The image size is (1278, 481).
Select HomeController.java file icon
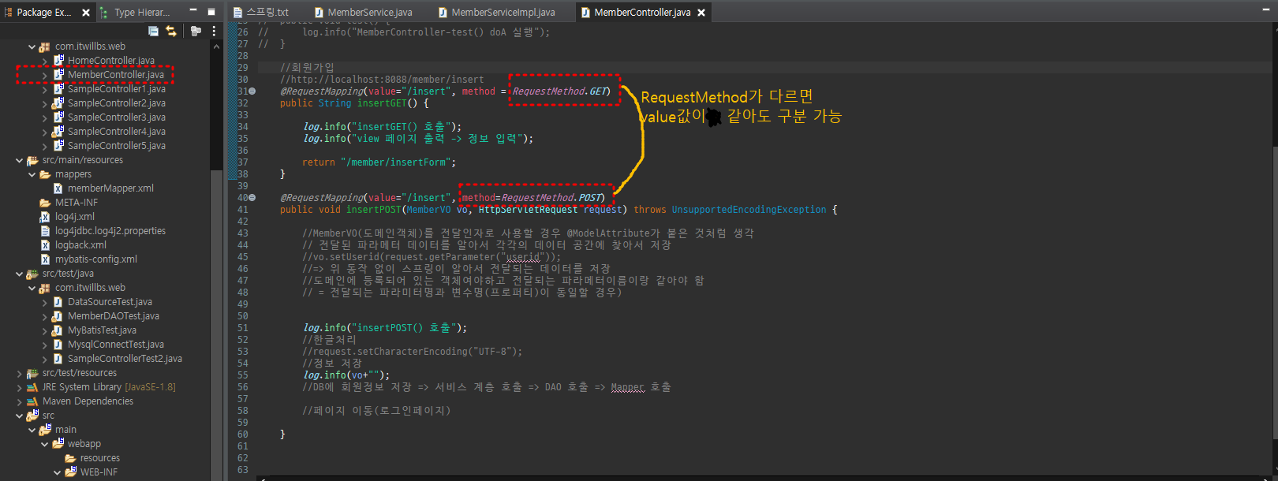58,61
